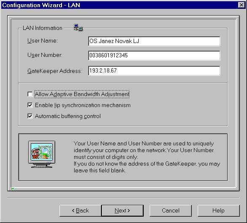Disable Automatic buffering control checkbox
Screen dimensions: 247x223
[x=30, y=116]
